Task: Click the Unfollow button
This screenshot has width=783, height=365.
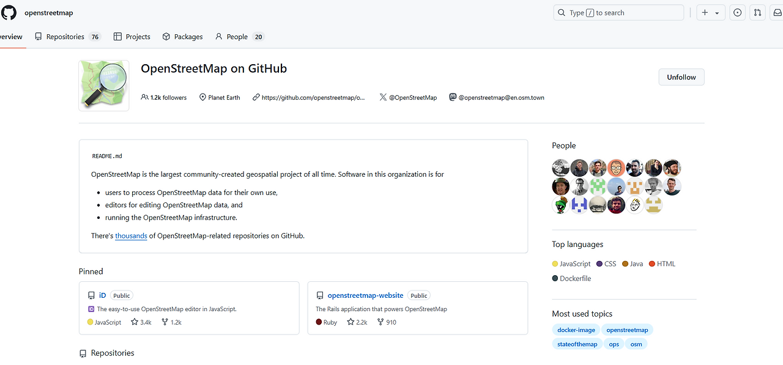Action: click(681, 77)
